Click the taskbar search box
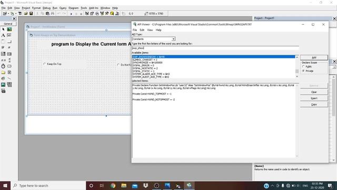337x190 pixels. (x=48, y=185)
